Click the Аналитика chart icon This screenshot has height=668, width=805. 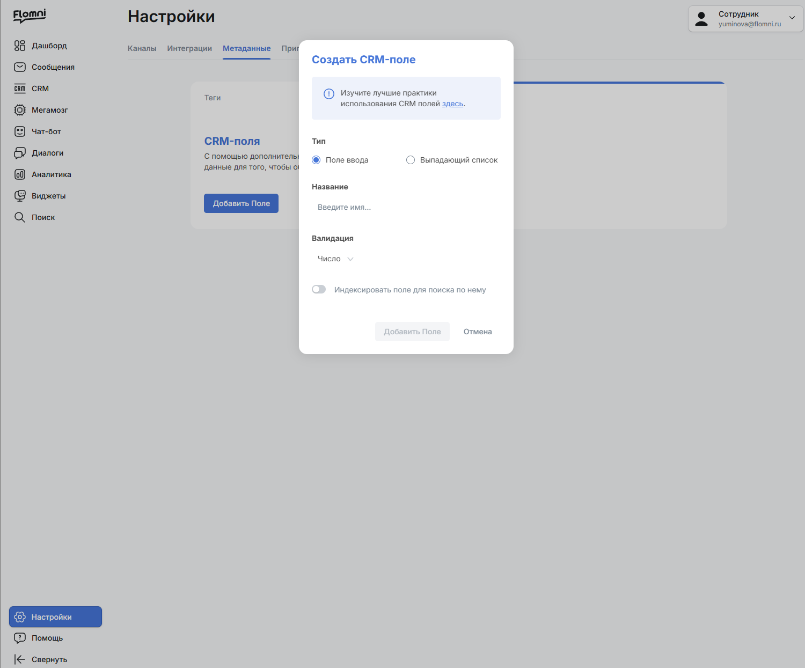(20, 174)
